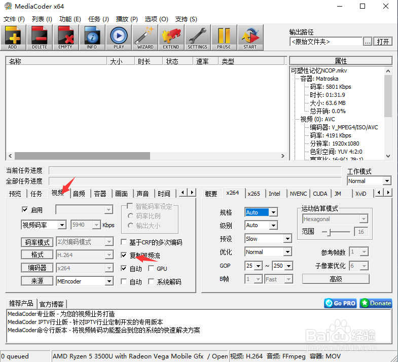Open the 文件 (F) menu

point(14,19)
